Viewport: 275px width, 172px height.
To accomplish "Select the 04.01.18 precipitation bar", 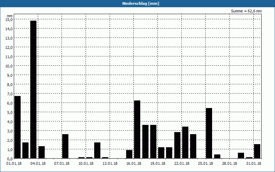I will tap(42, 152).
